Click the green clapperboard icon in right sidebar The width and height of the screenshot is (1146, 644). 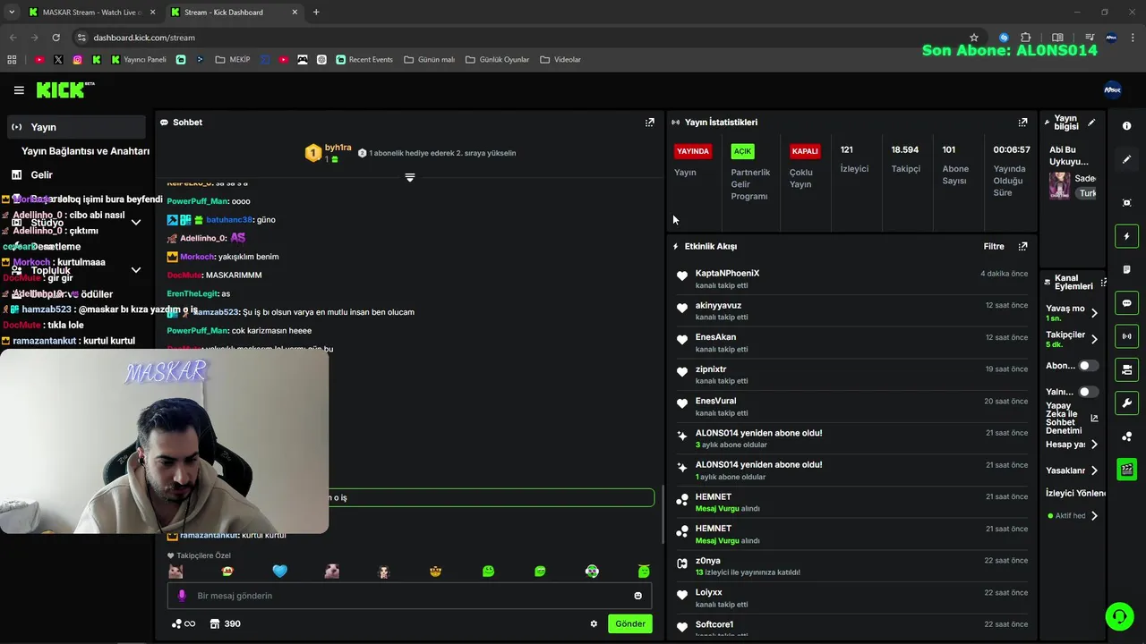[1126, 469]
